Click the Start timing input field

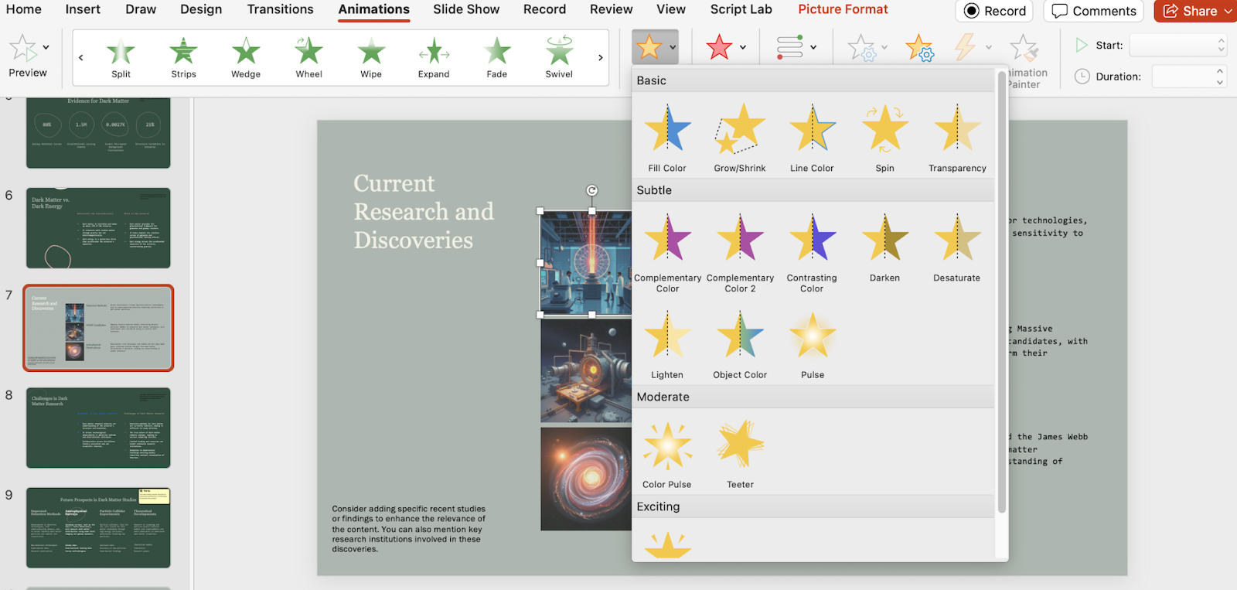(1171, 46)
